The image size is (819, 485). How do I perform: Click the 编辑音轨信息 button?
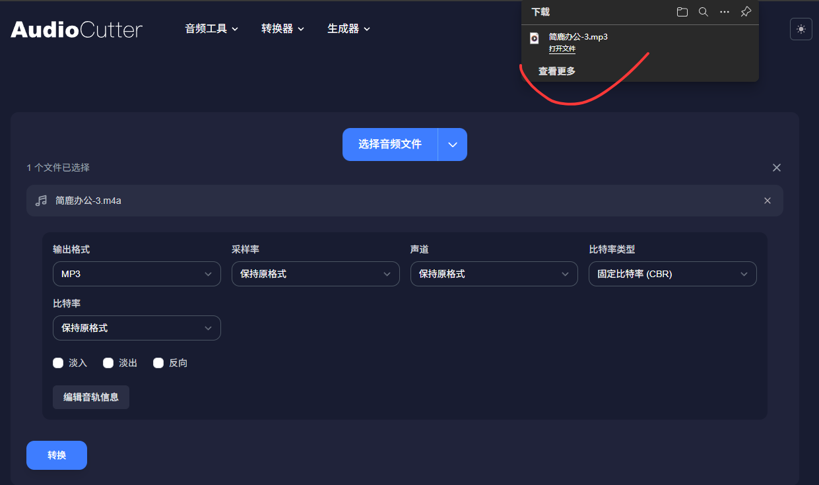91,397
